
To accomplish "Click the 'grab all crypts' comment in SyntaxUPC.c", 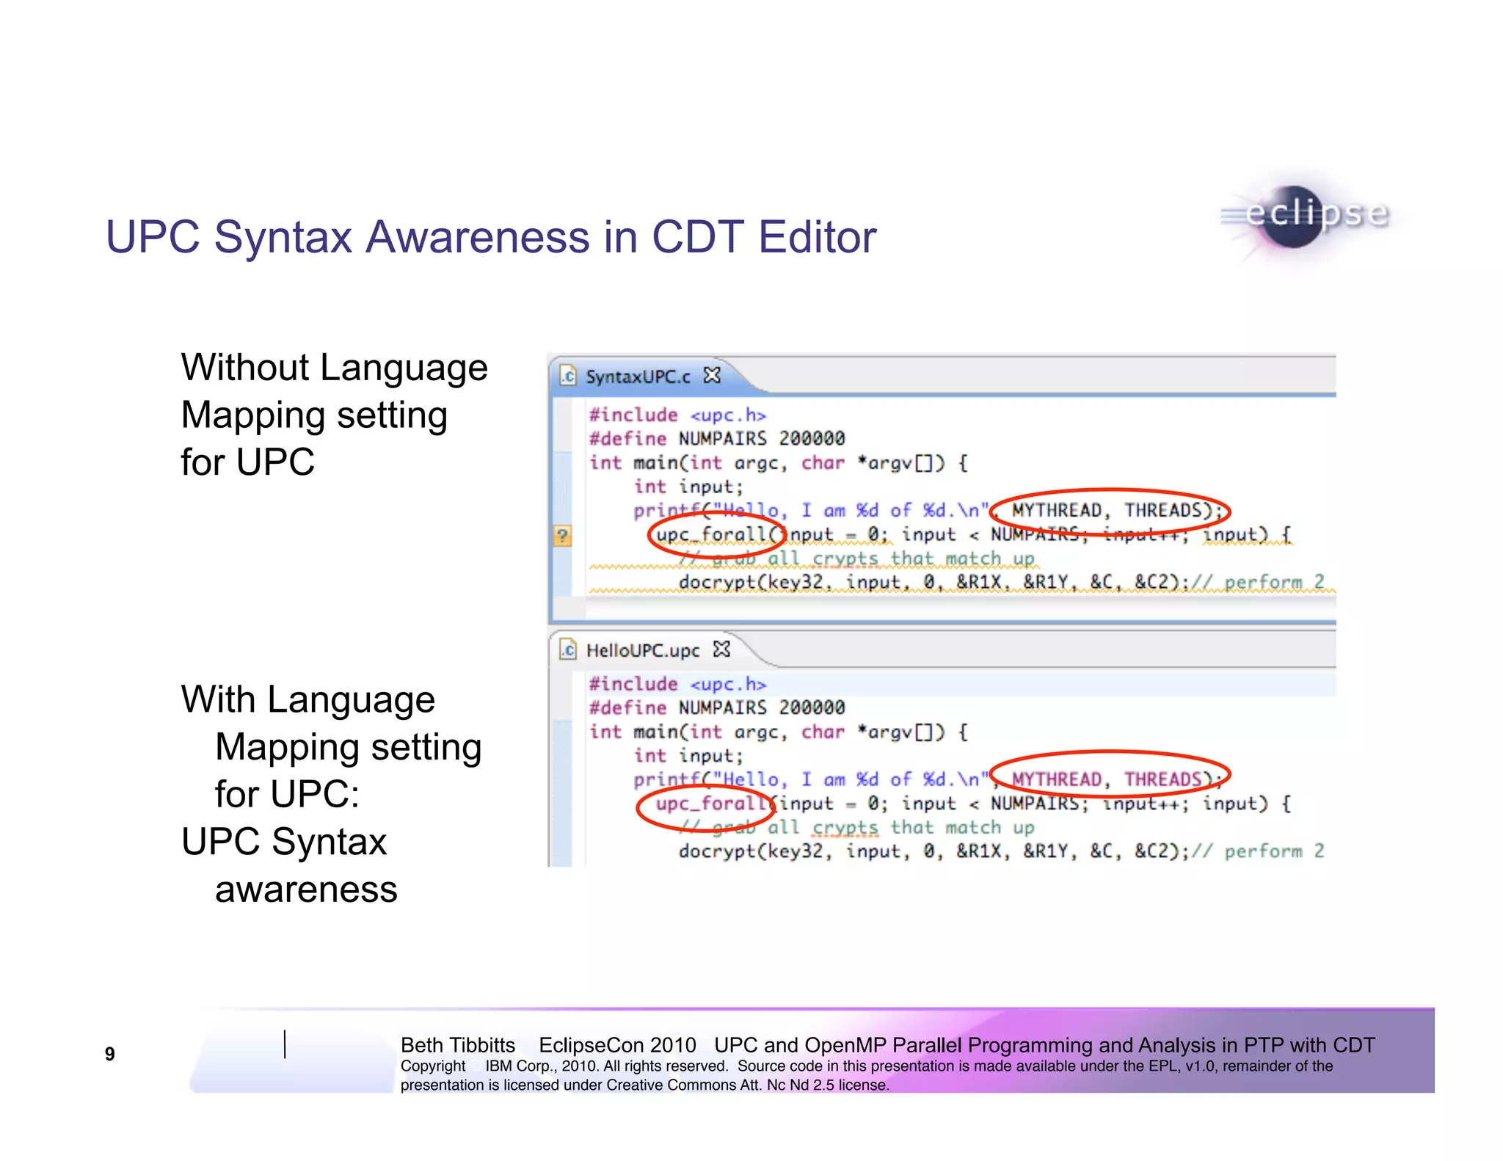I will tap(856, 558).
